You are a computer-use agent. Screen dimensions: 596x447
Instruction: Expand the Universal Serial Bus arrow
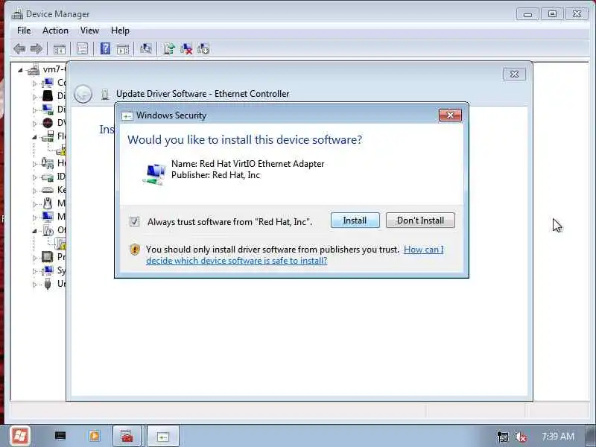(34, 285)
